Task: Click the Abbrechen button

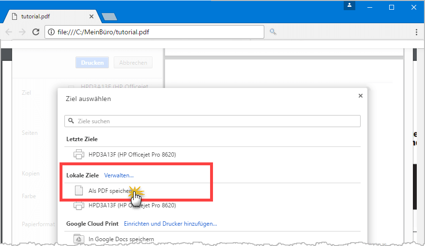Action: coord(133,62)
